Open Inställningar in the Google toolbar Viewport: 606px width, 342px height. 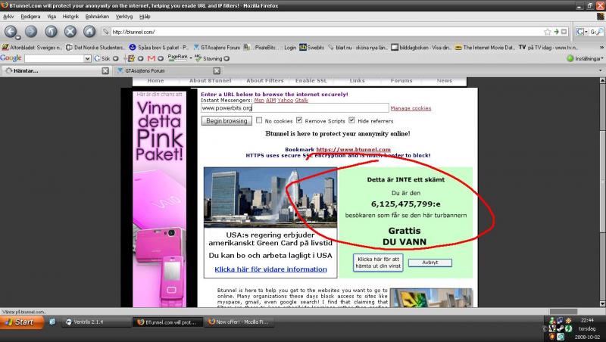pyautogui.click(x=588, y=58)
